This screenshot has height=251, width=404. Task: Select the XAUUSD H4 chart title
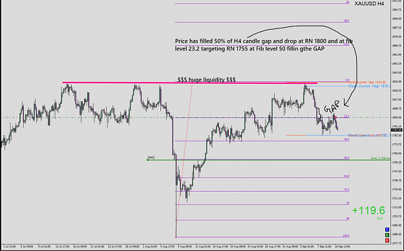point(369,4)
